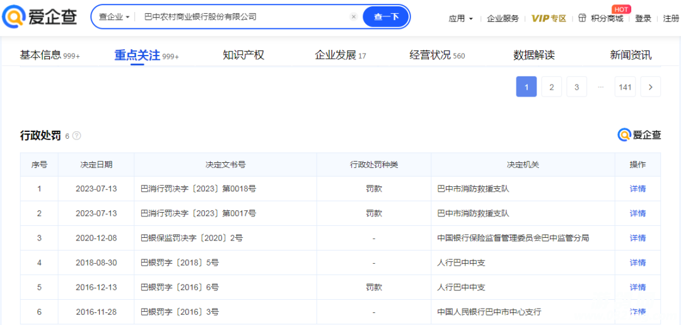Go to next page arrow
The image size is (681, 325).
pos(650,87)
